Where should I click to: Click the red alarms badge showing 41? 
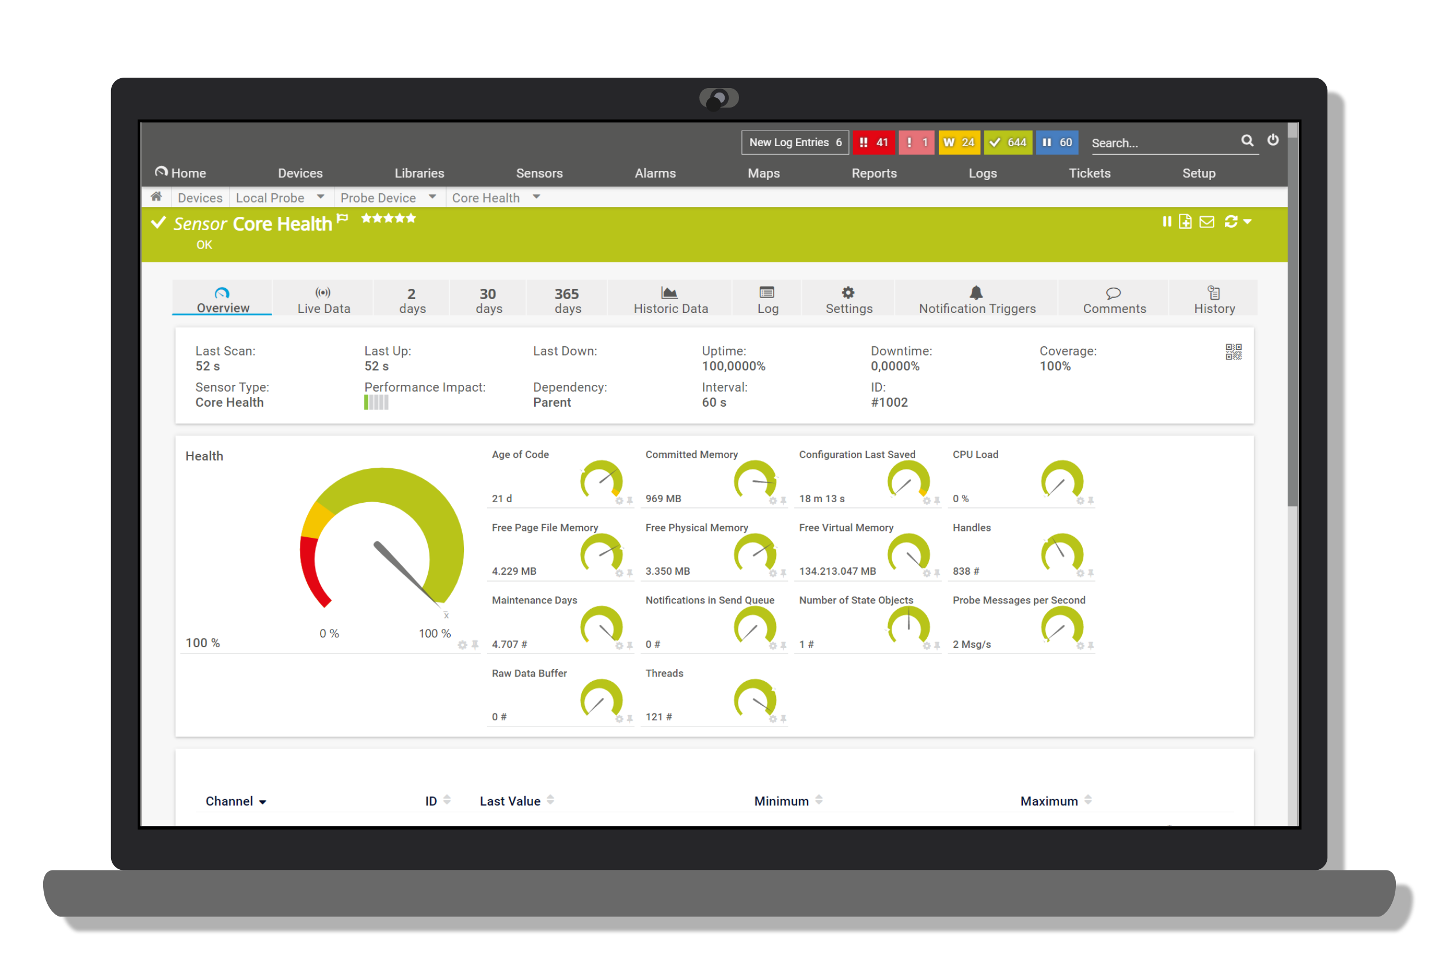point(874,142)
